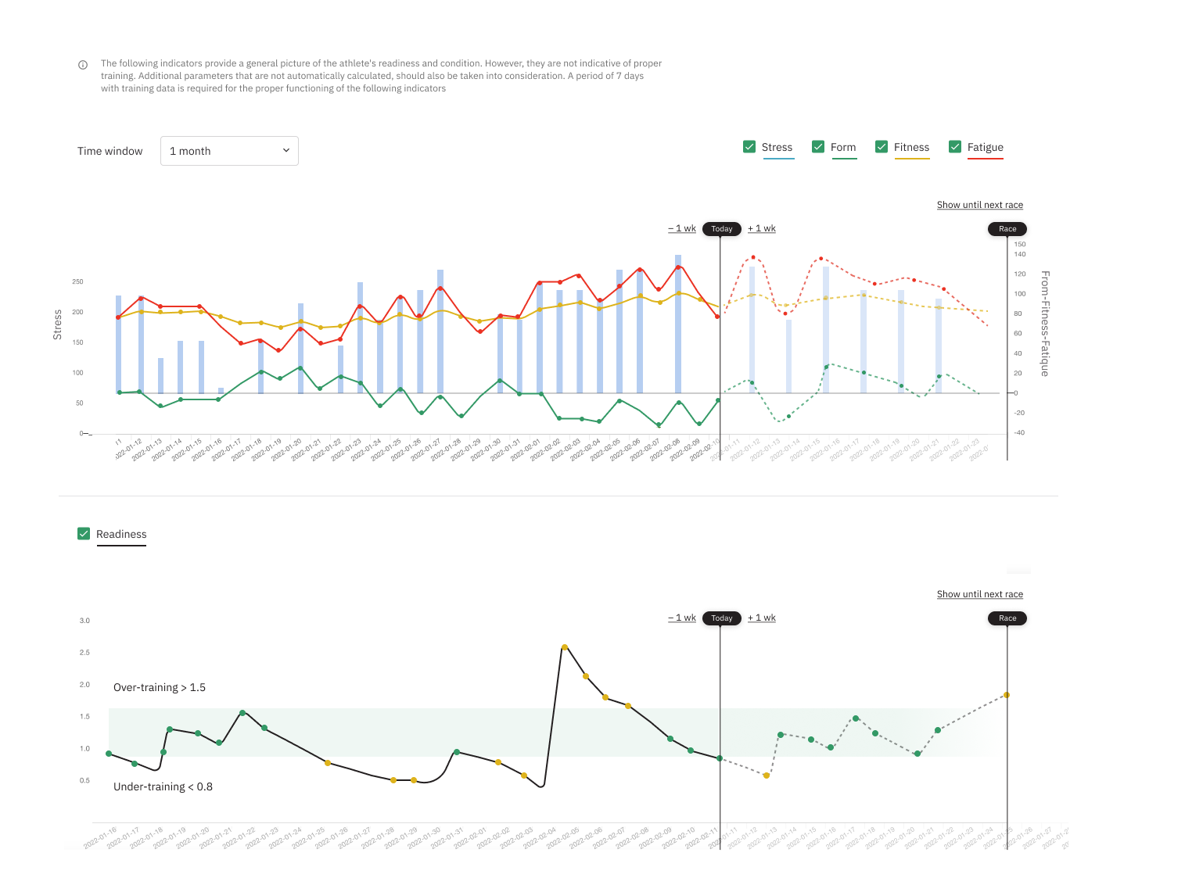This screenshot has width=1185, height=874.
Task: Select the Today marker on the readiness chart
Action: [721, 618]
